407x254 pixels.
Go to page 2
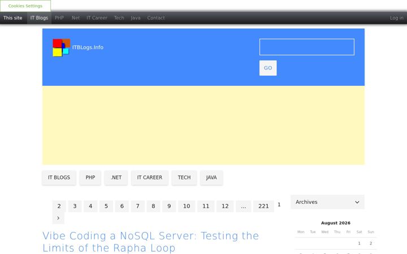(59, 206)
